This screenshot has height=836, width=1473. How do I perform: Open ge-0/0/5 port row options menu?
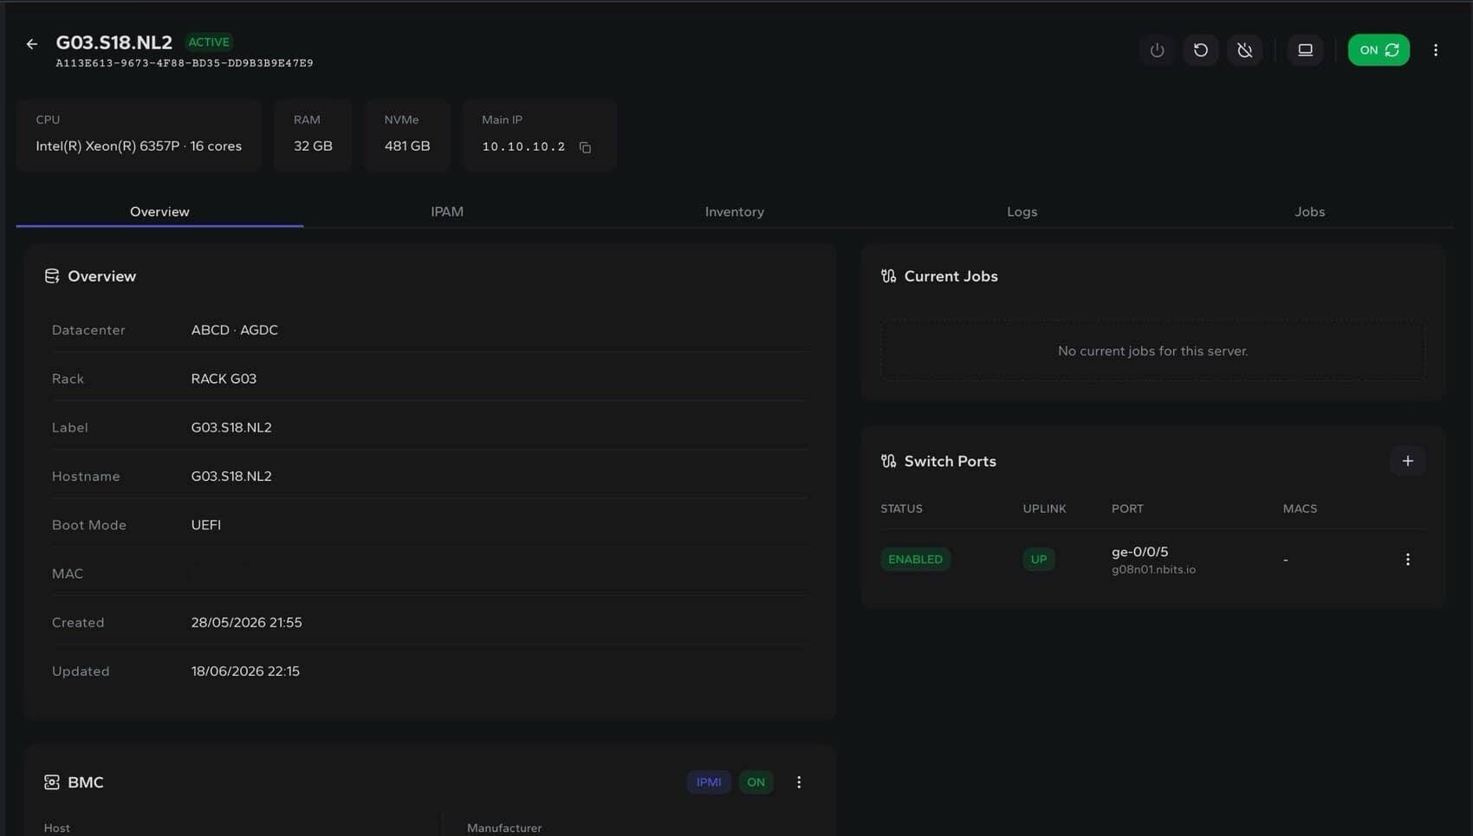(x=1408, y=560)
